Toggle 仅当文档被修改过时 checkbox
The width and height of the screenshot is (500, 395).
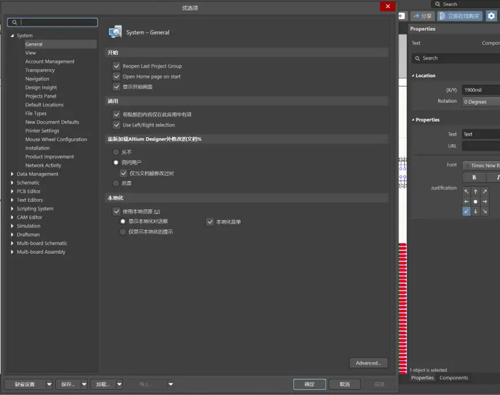tap(123, 173)
